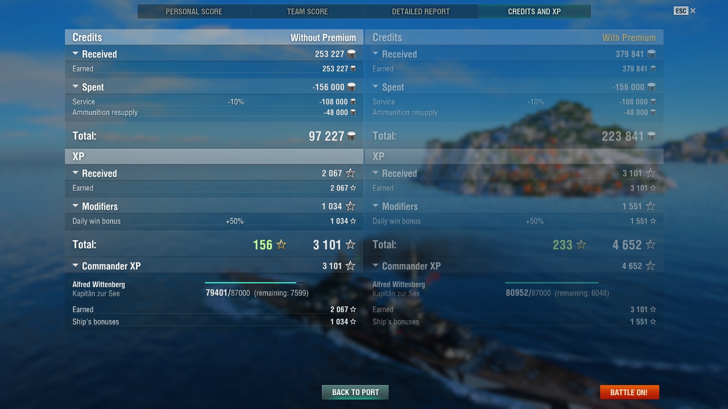728x409 pixels.
Task: Click the coin icon next to 223 841 premium total
Action: 651,136
